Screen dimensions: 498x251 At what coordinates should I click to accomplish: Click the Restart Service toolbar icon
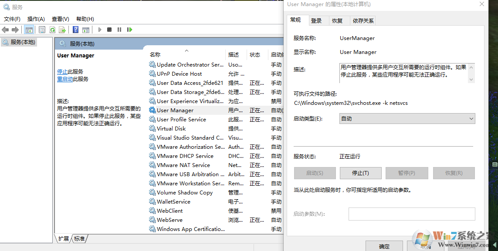pyautogui.click(x=129, y=30)
